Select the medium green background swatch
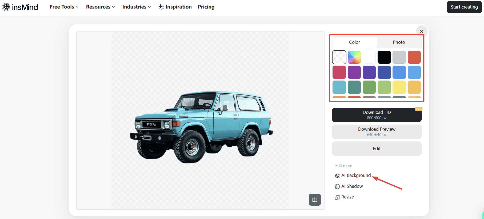484x219 pixels. click(369, 87)
